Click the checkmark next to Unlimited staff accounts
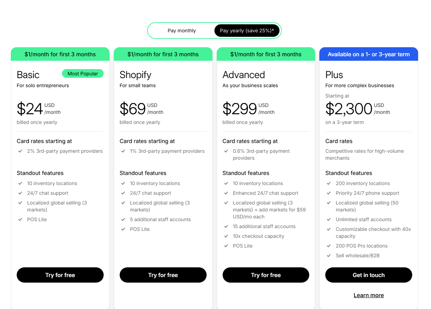 [329, 219]
